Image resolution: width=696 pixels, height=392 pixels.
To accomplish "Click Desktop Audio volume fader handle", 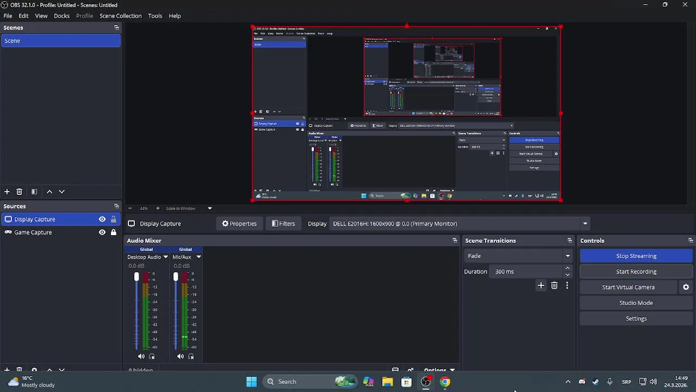I will pos(136,277).
